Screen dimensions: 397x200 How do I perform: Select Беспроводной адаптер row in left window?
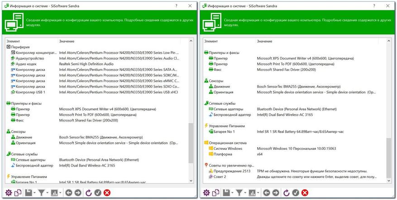point(96,165)
